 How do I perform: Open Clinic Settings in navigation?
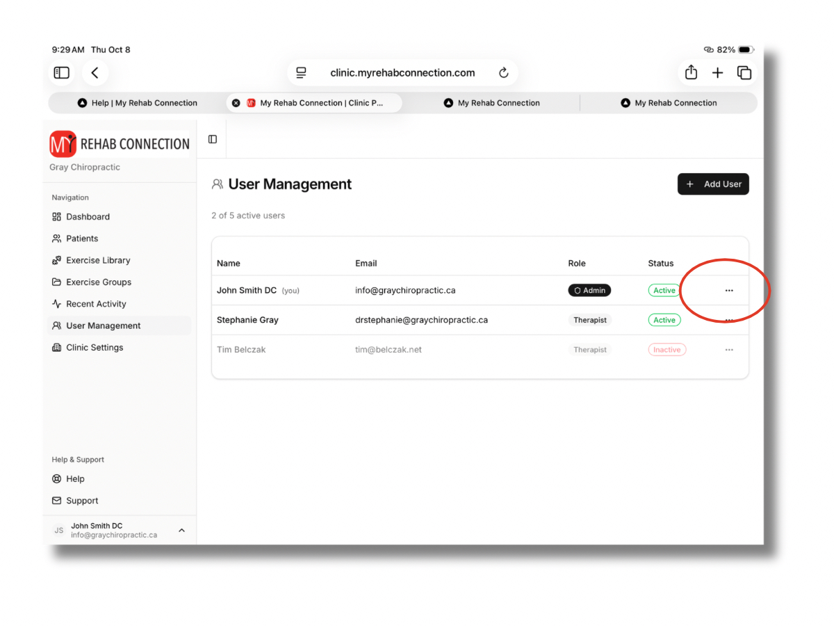(120, 347)
